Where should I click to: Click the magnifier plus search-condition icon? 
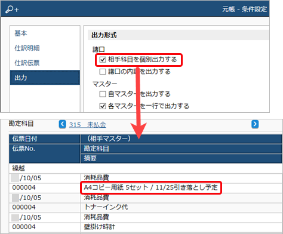point(12,9)
